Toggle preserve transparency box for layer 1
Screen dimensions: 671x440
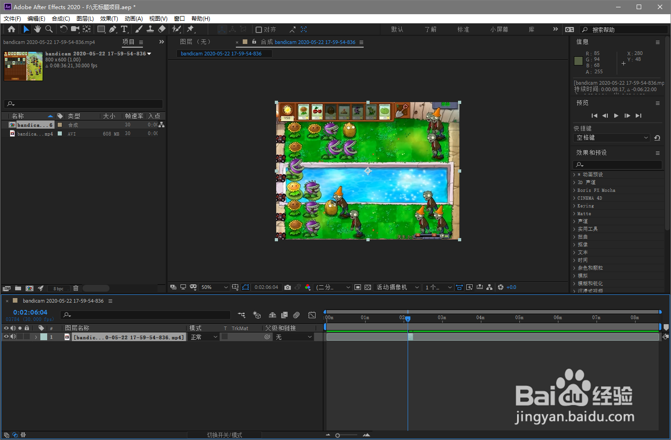pyautogui.click(x=225, y=337)
